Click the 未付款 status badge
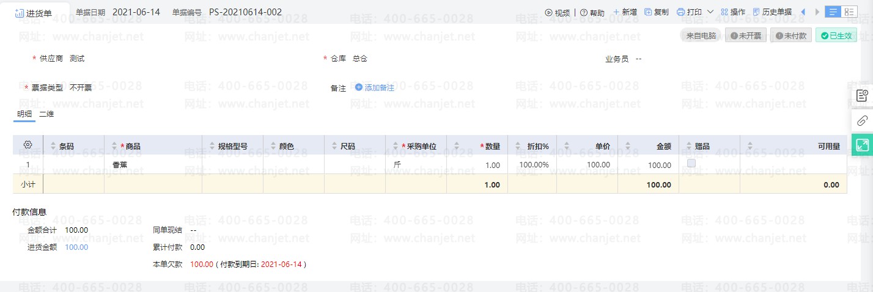The width and height of the screenshot is (873, 292). pyautogui.click(x=791, y=35)
